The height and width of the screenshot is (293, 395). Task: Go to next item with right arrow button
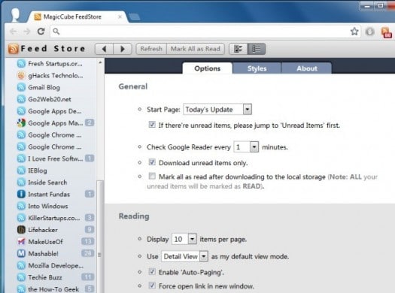click(x=123, y=49)
